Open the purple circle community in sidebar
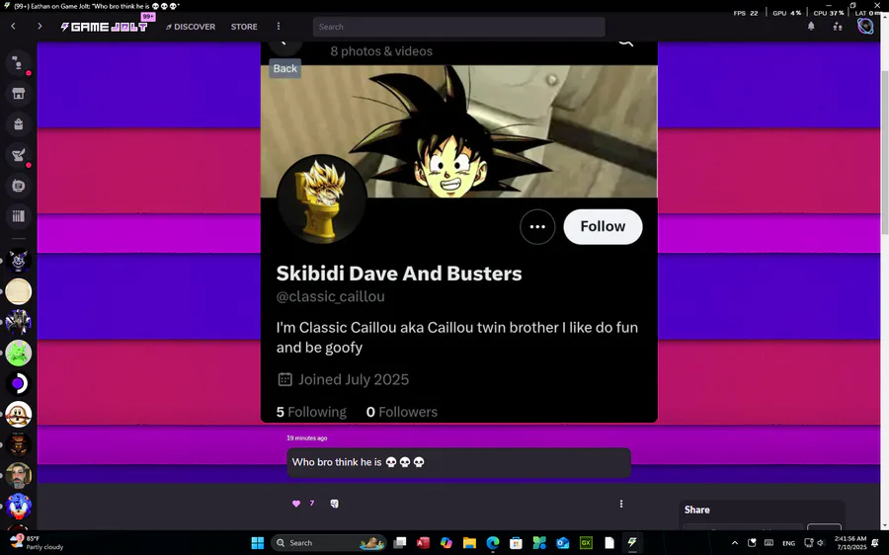Viewport: 889px width, 555px height. 18,384
